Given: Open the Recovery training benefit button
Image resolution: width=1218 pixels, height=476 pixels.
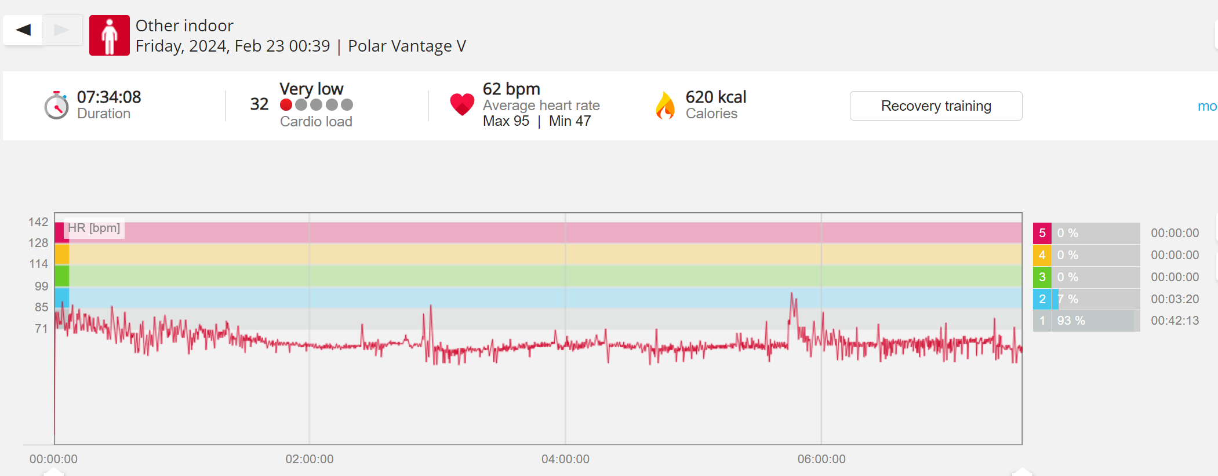Looking at the screenshot, I should [x=936, y=106].
